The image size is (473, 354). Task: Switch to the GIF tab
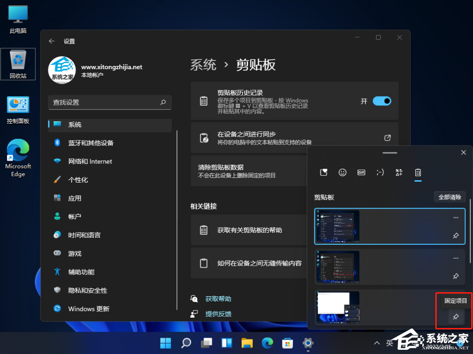pyautogui.click(x=361, y=172)
